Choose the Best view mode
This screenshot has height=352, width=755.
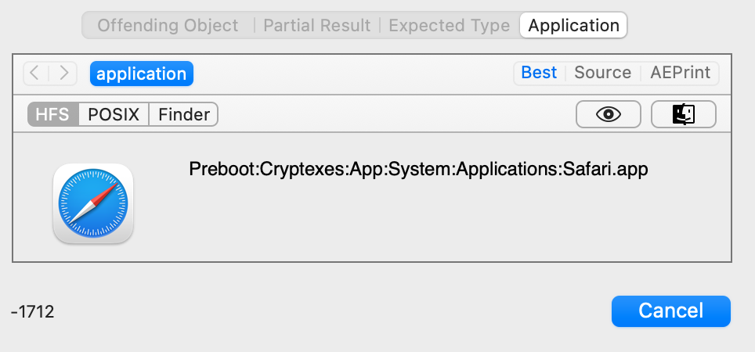click(x=539, y=73)
